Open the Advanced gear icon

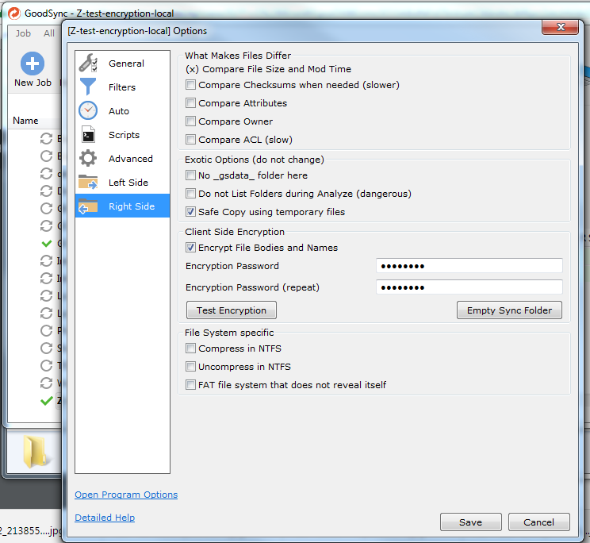[x=88, y=159]
